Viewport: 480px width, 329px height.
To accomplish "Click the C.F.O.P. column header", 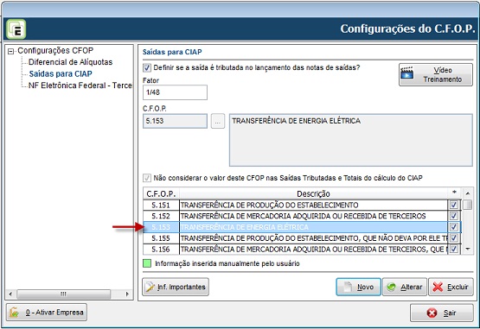I will [x=161, y=193].
